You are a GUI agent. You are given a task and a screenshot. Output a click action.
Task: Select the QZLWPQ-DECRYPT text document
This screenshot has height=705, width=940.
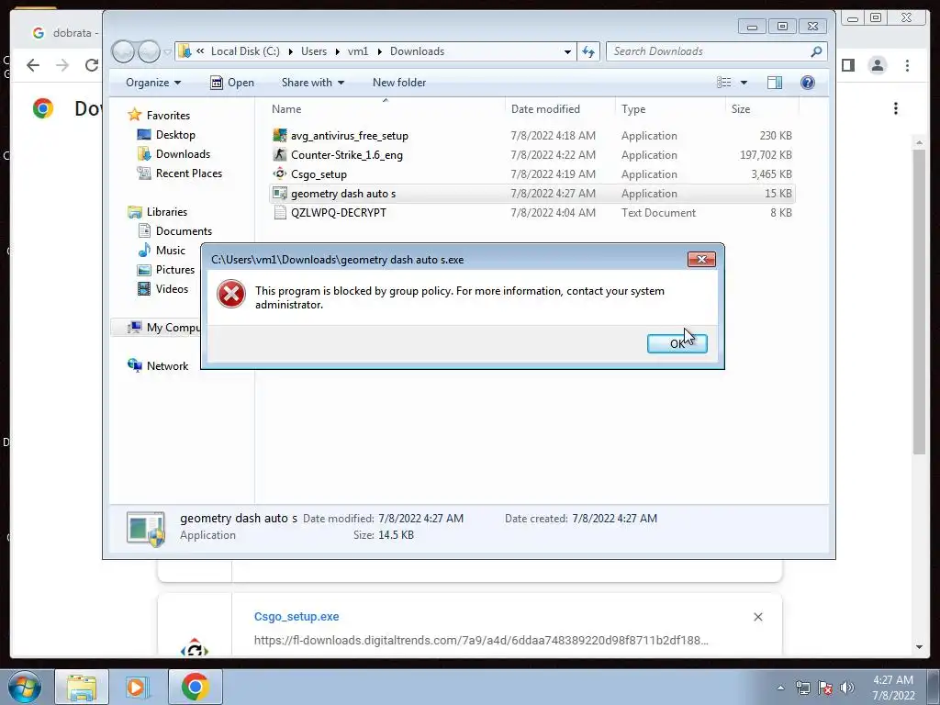pyautogui.click(x=339, y=212)
